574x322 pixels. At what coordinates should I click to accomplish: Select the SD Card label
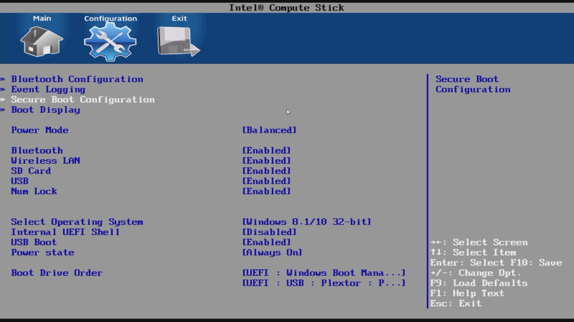[31, 171]
